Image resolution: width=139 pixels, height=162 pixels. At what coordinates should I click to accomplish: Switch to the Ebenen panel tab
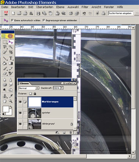(25, 83)
